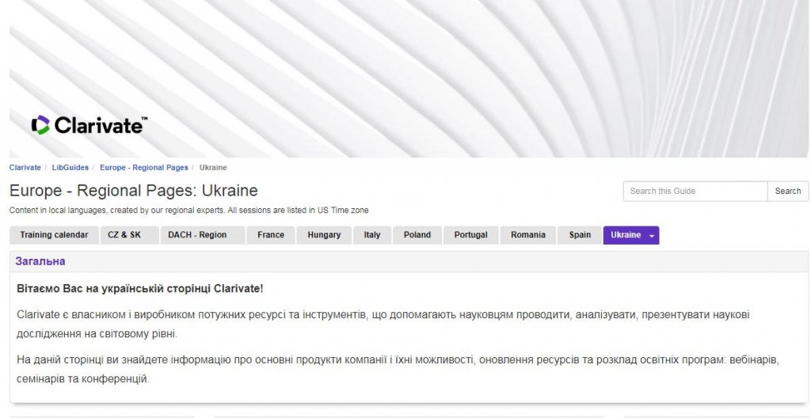Select the Italy tab
This screenshot has height=418, width=811.
click(372, 235)
